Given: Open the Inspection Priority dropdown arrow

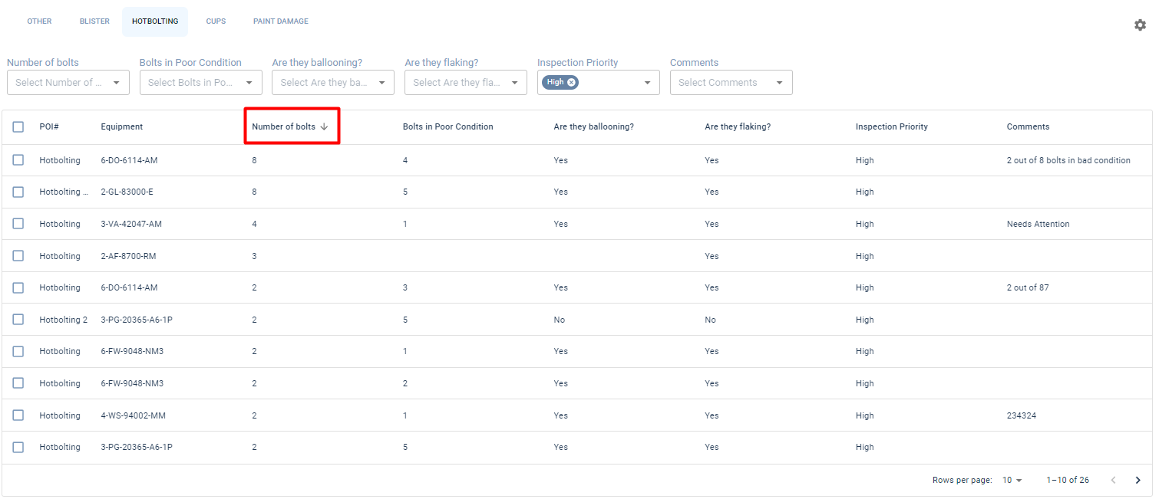Looking at the screenshot, I should click(x=647, y=83).
